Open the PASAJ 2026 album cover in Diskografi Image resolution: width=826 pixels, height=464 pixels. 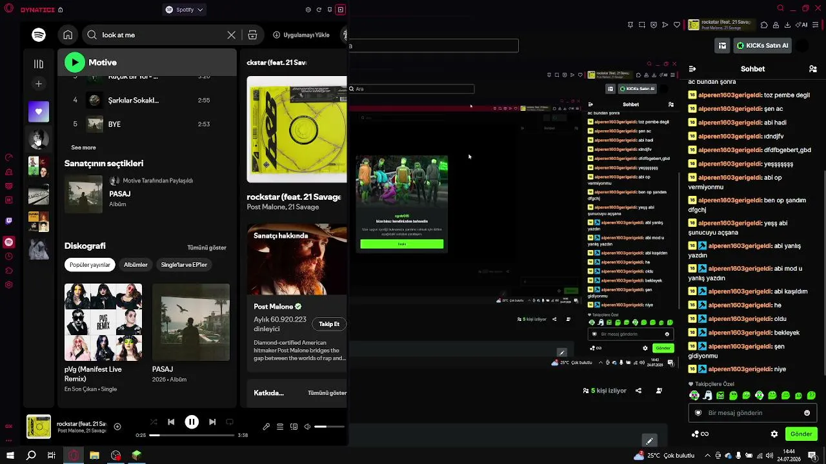click(191, 322)
